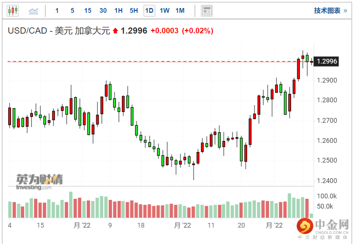Switch chart to 1W interval

tap(165, 11)
